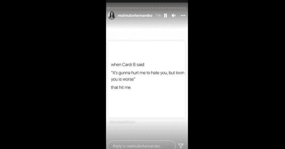The image size is (285, 149).
Task: Click the blank top of the white quote card
Action: coord(147,51)
